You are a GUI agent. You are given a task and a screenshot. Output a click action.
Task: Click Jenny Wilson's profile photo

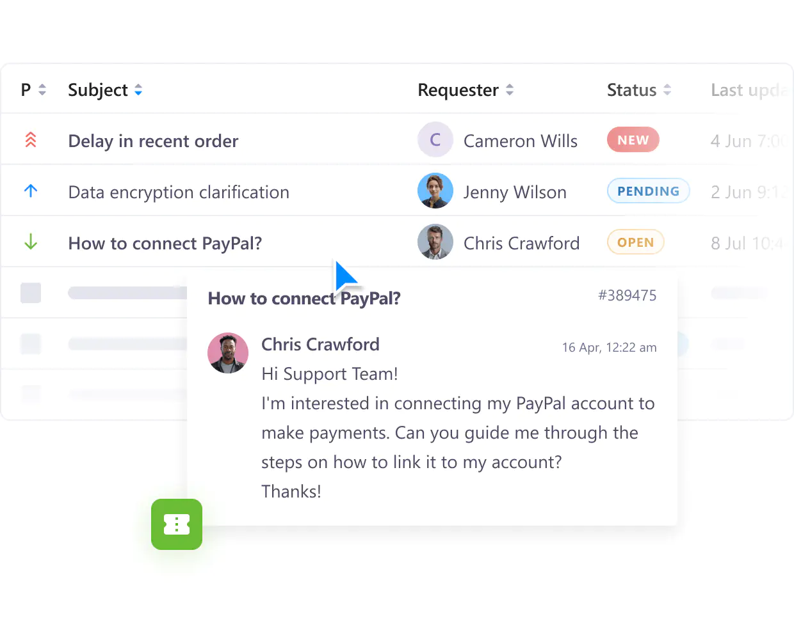click(x=435, y=191)
